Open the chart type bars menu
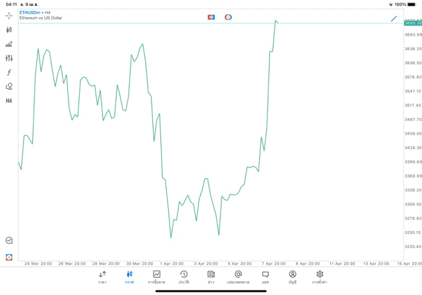This screenshot has height=295, width=422. point(9,44)
